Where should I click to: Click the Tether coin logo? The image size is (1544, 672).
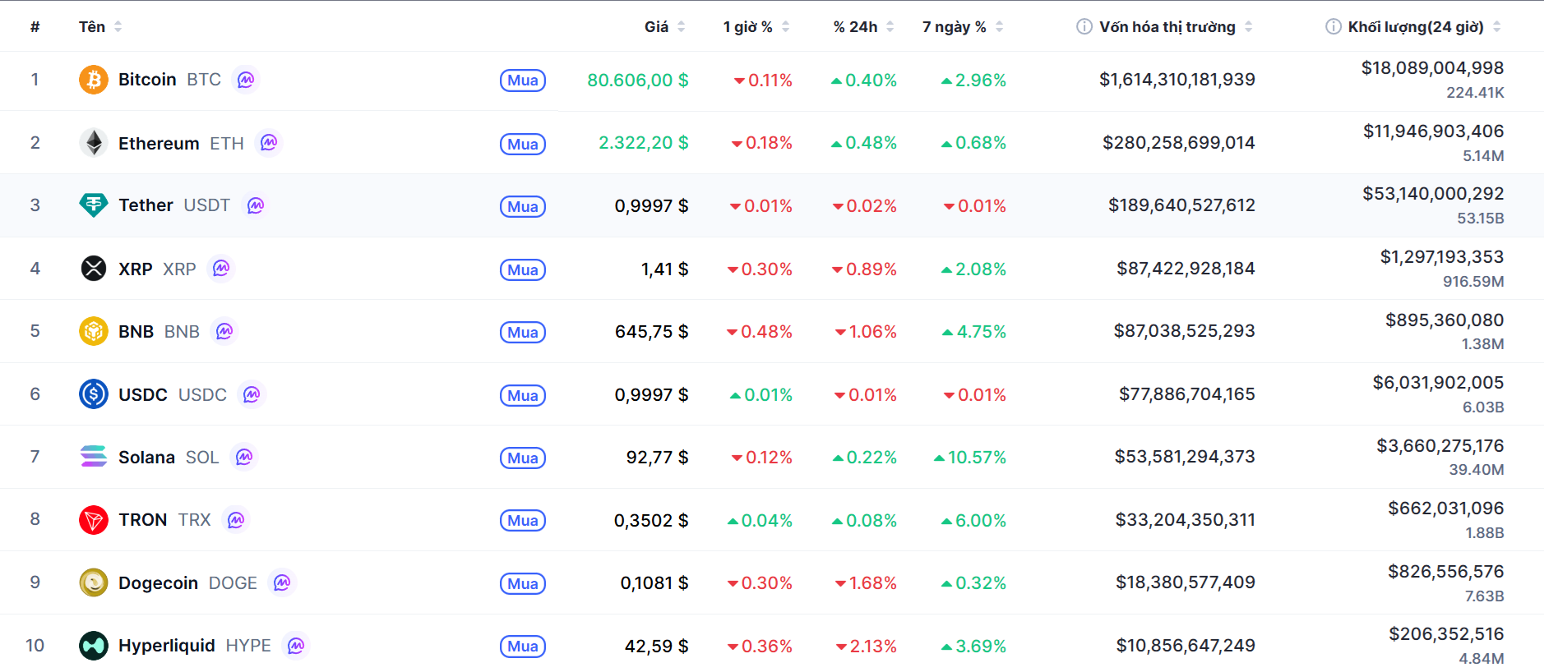(x=94, y=205)
